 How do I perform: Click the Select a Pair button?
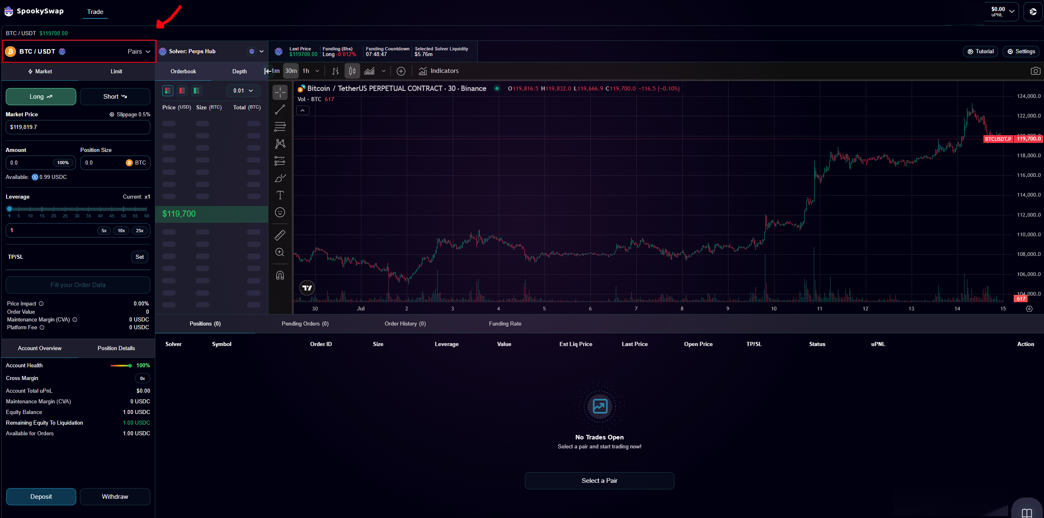599,480
